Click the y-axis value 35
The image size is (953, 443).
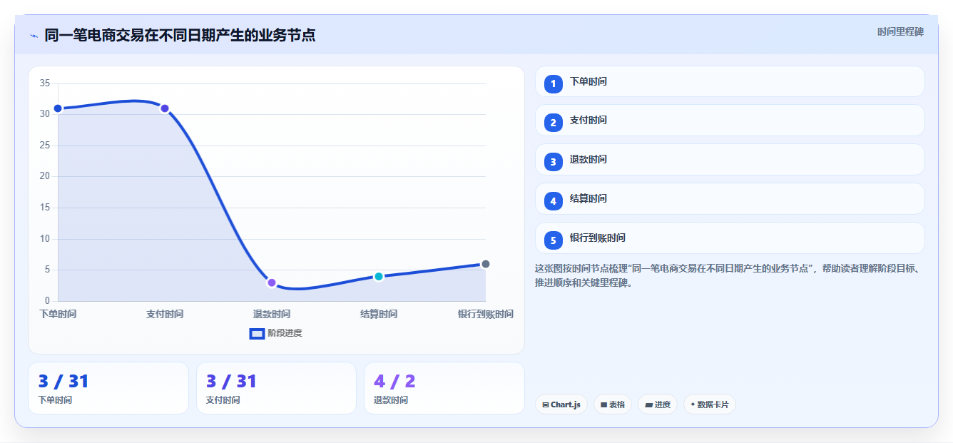[45, 83]
